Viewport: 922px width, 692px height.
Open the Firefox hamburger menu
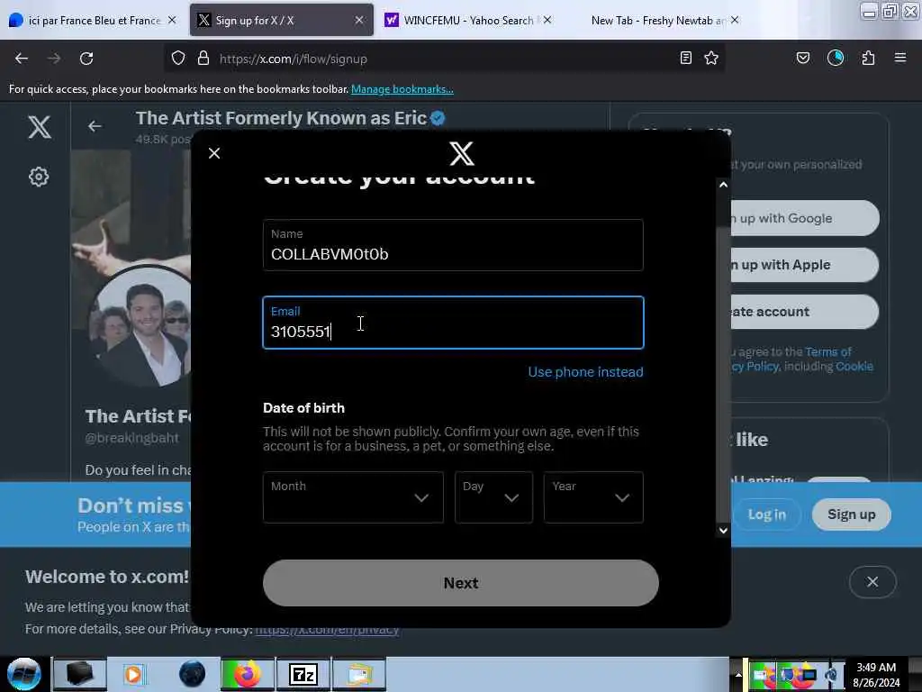(x=900, y=58)
